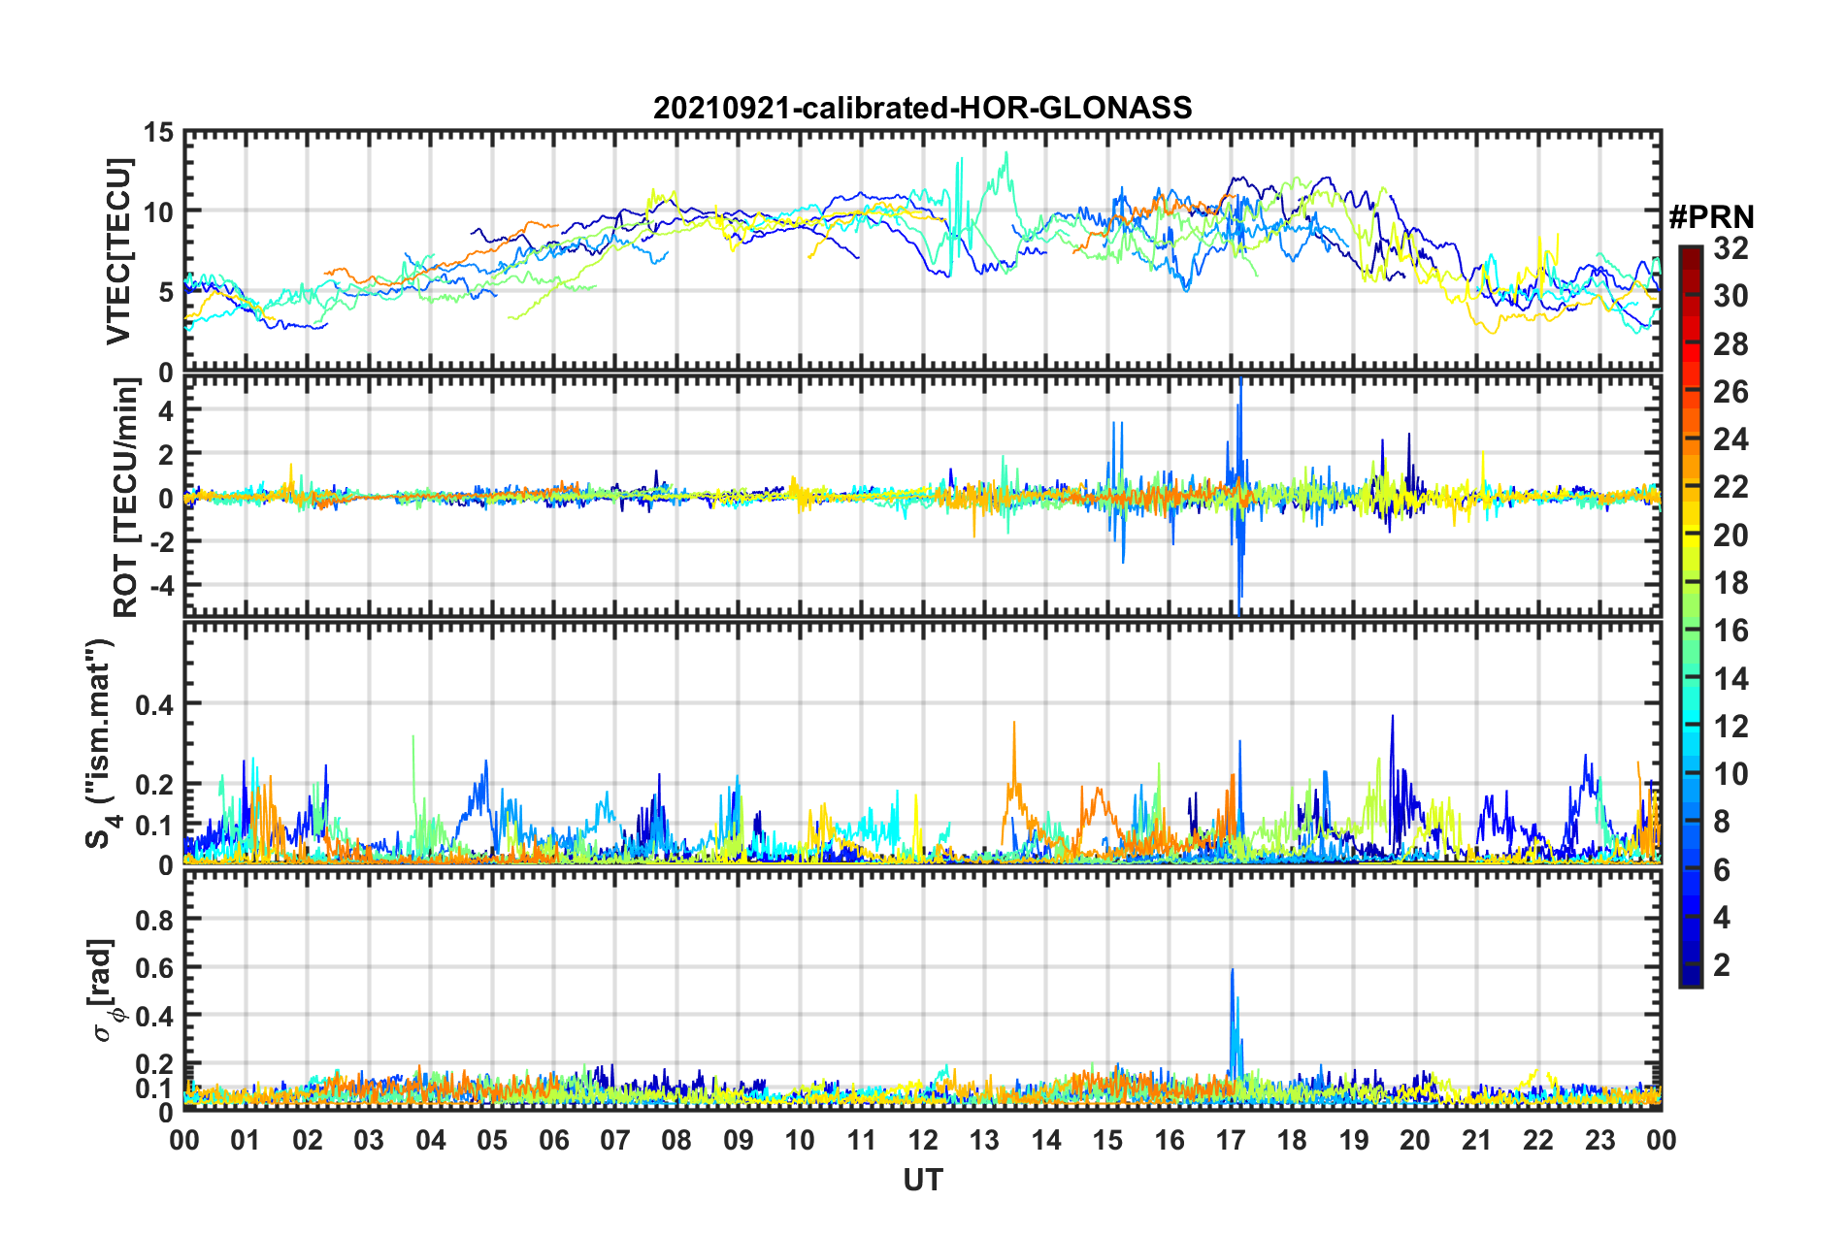Select the VTEC[TECU] y-axis label

[117, 251]
